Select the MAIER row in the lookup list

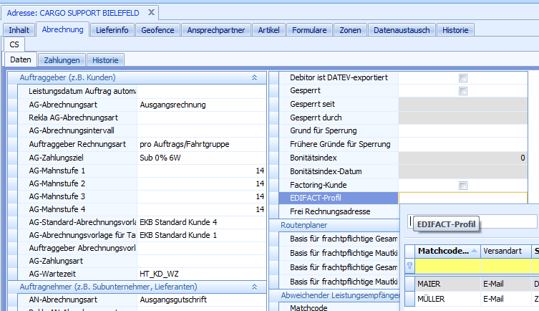pos(442,284)
